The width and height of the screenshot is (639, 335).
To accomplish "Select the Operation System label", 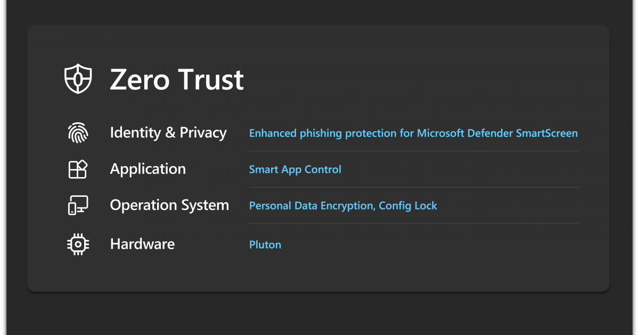I will [x=169, y=205].
